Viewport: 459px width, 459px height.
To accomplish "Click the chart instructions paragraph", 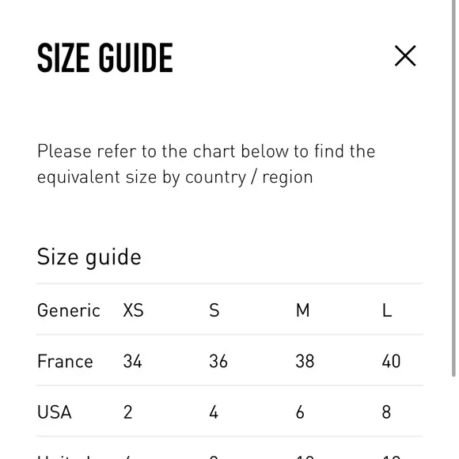I will pyautogui.click(x=206, y=165).
